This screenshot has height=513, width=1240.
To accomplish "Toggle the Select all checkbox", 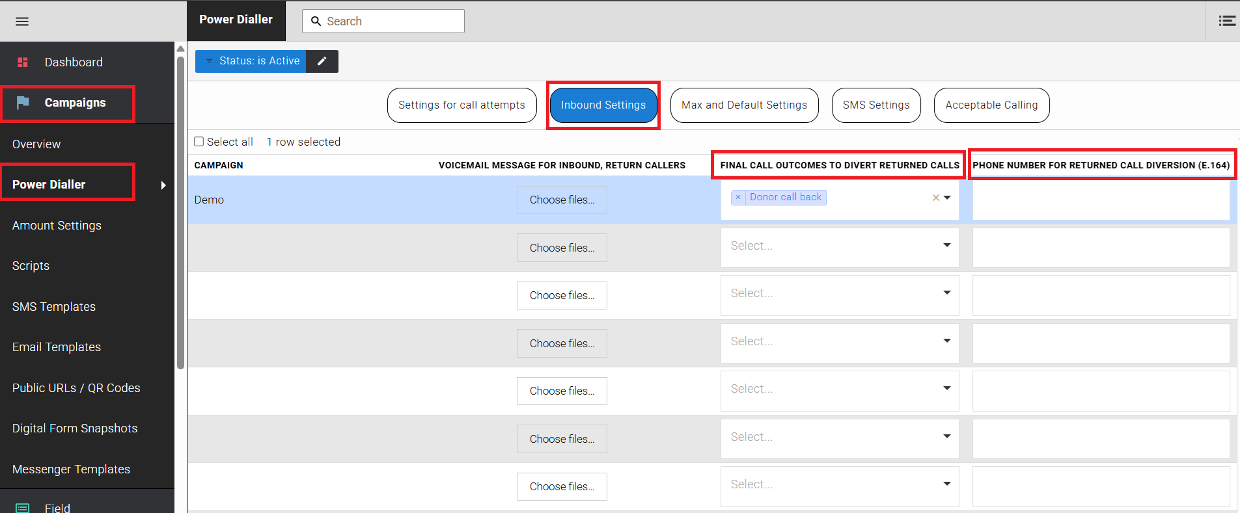I will [199, 142].
